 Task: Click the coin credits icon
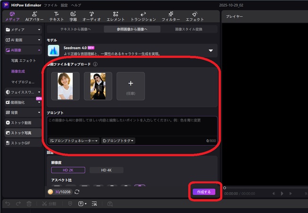[51, 192]
